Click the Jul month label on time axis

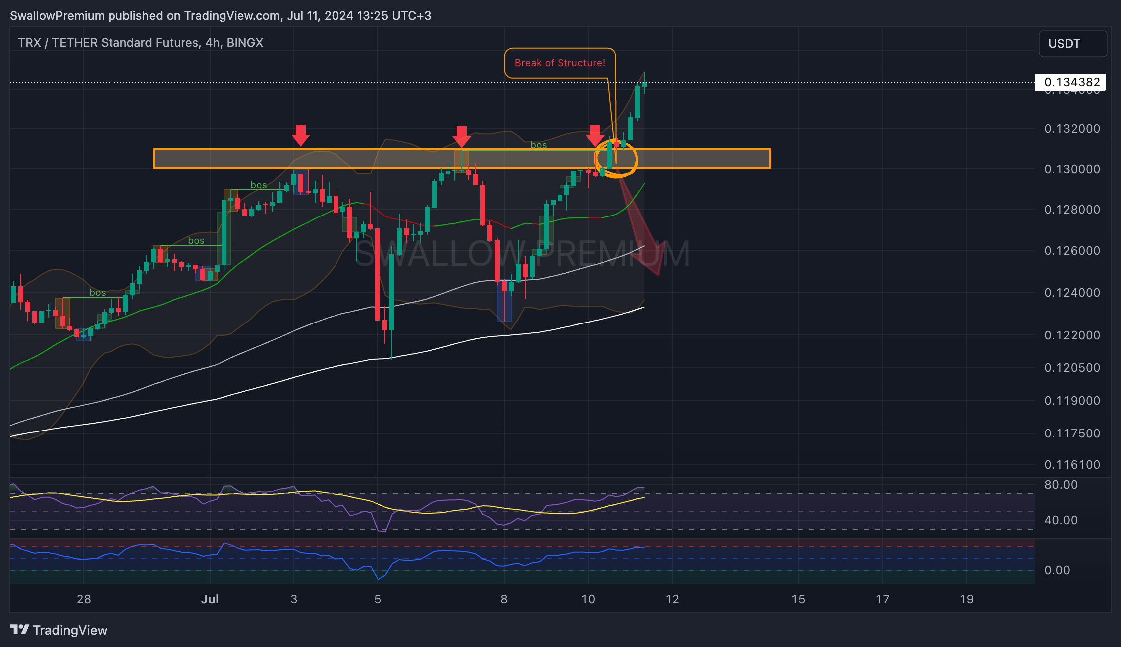tap(210, 599)
